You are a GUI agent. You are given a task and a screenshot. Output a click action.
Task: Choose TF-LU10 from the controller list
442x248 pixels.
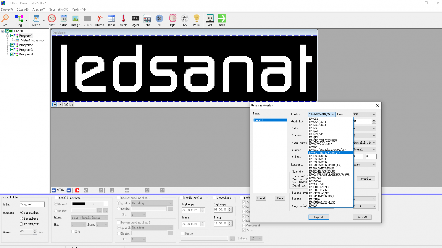click(x=314, y=199)
